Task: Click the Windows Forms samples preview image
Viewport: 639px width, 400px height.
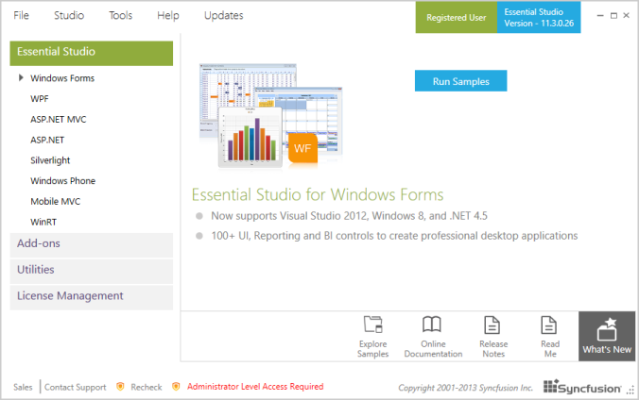Action: point(270,115)
